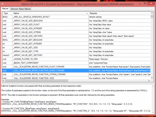Select the Natives tab

pyautogui.click(x=5, y=9)
